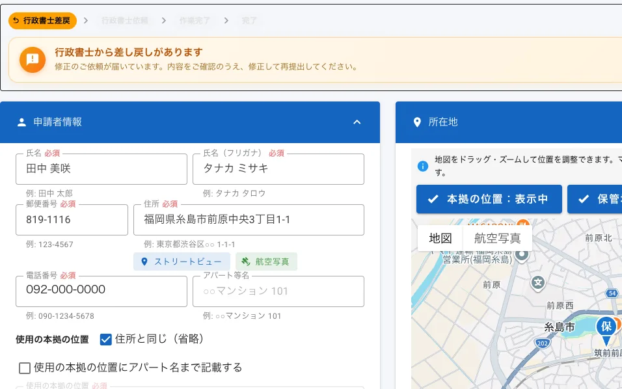Click the chevron after 行政書士差戻 chip
Image resolution: width=622 pixels, height=389 pixels.
pyautogui.click(x=86, y=21)
